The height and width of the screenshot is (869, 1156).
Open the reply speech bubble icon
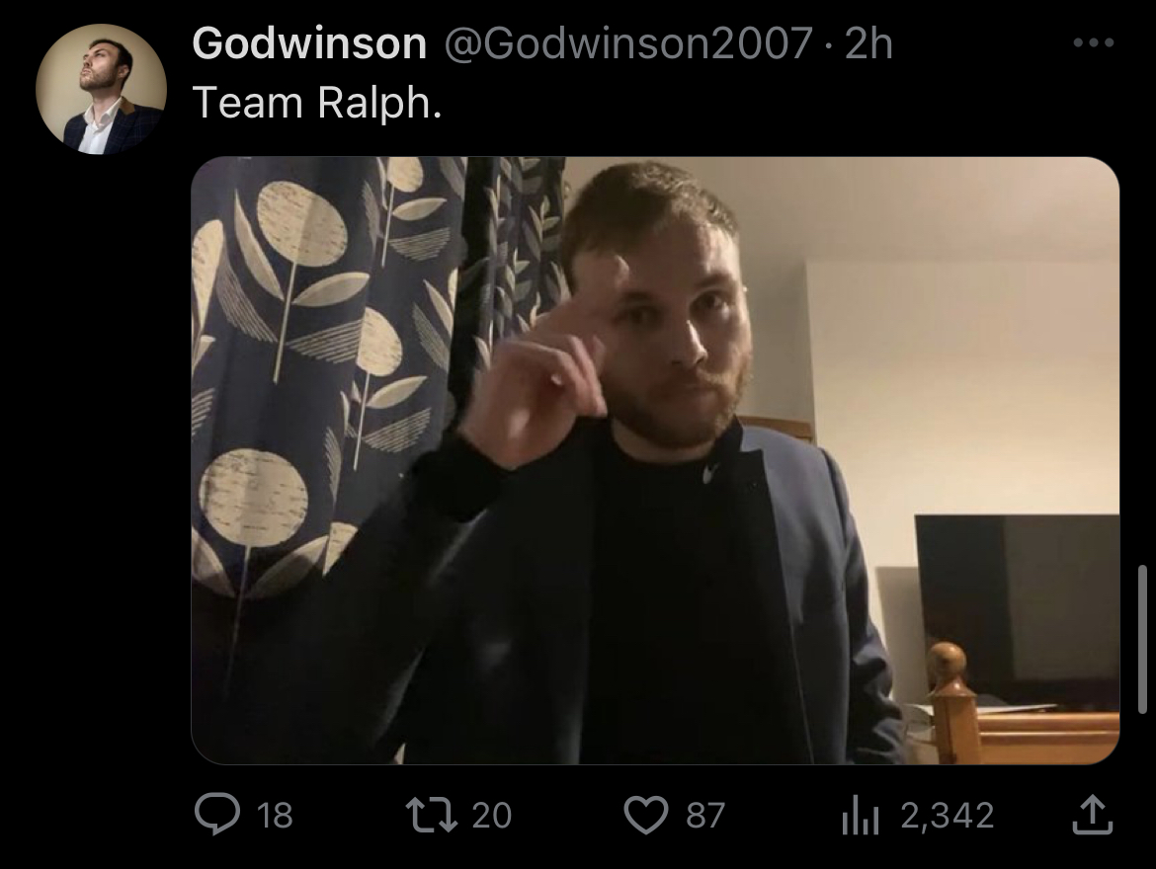point(216,815)
